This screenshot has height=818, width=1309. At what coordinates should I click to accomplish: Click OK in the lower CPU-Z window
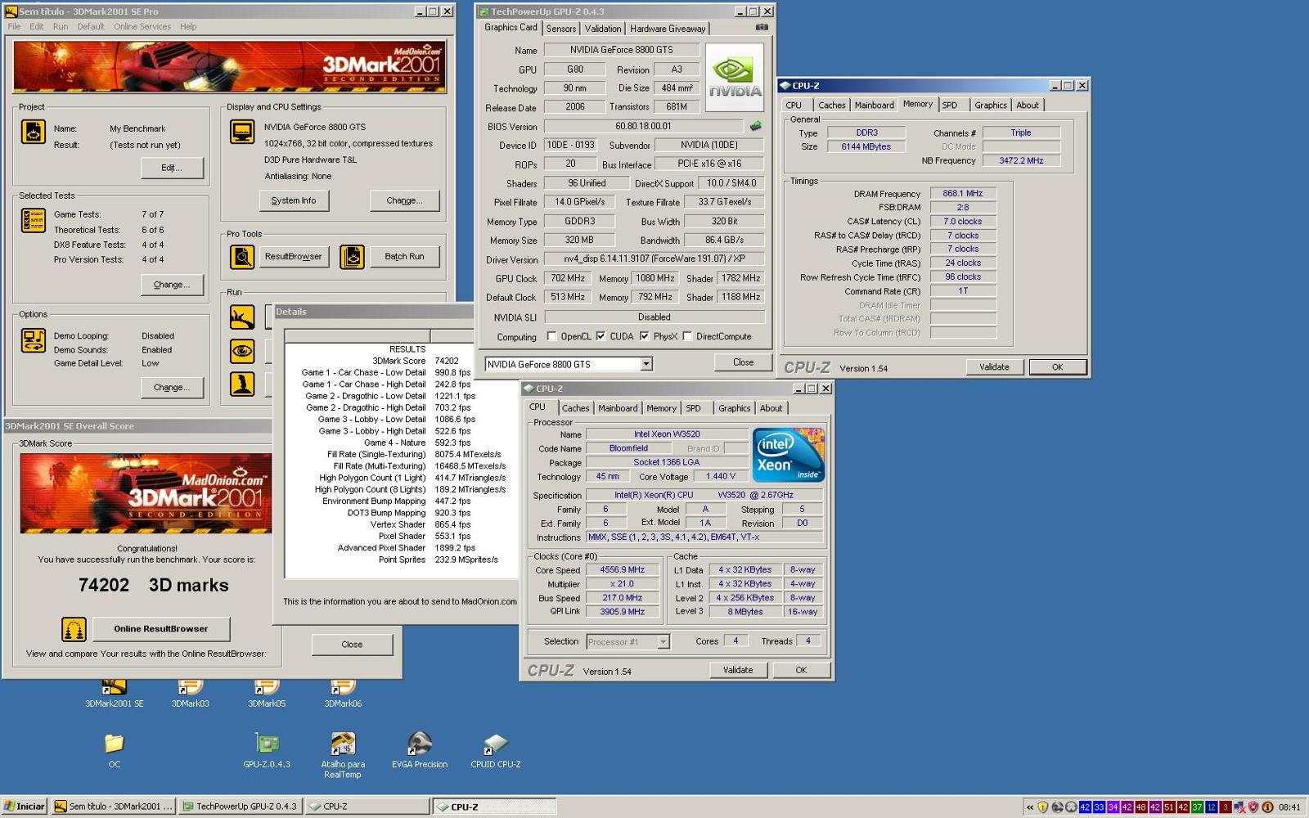coord(801,670)
